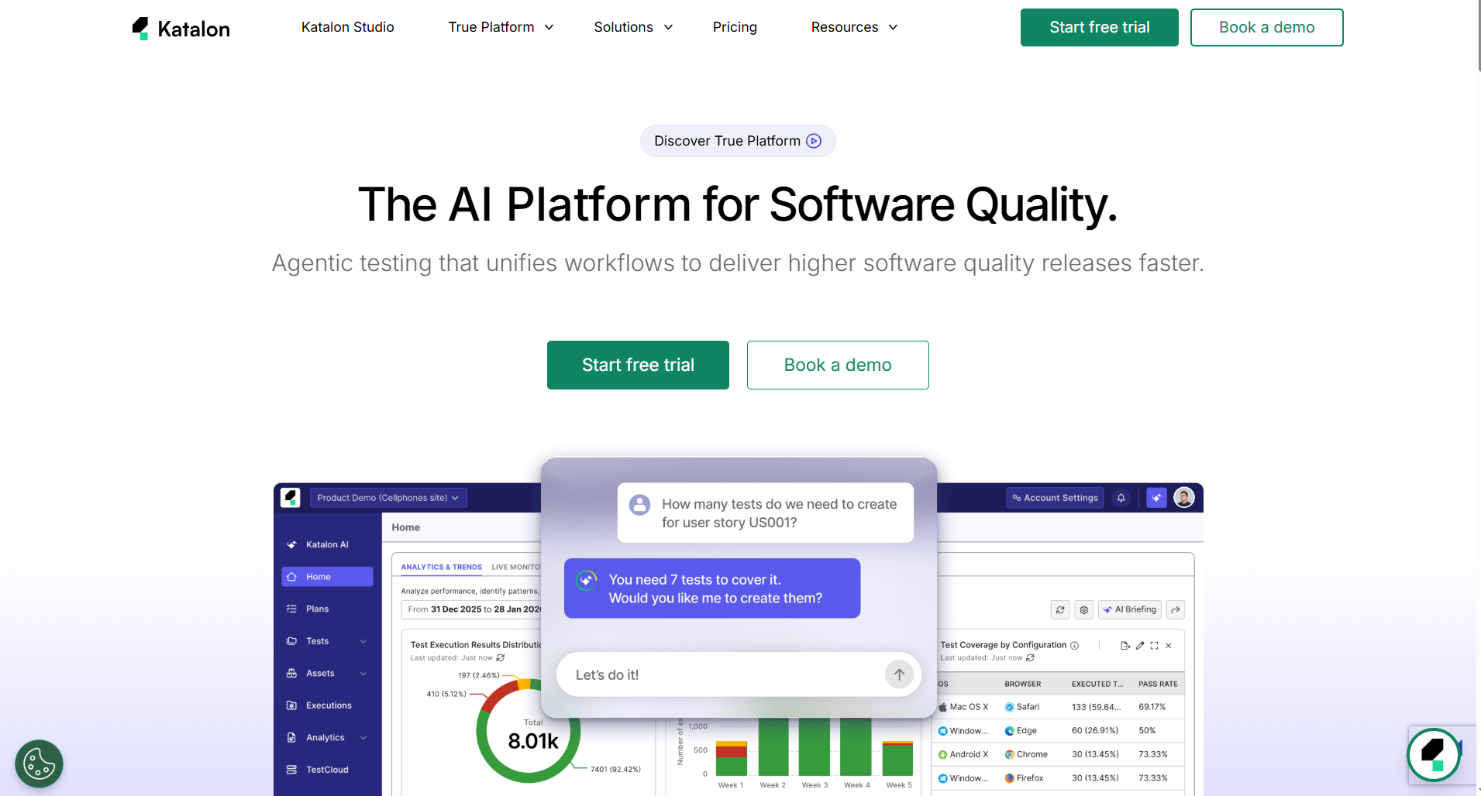Open the Katalon chat widget bubble
Viewport: 1481px width, 796px height.
[x=1434, y=755]
